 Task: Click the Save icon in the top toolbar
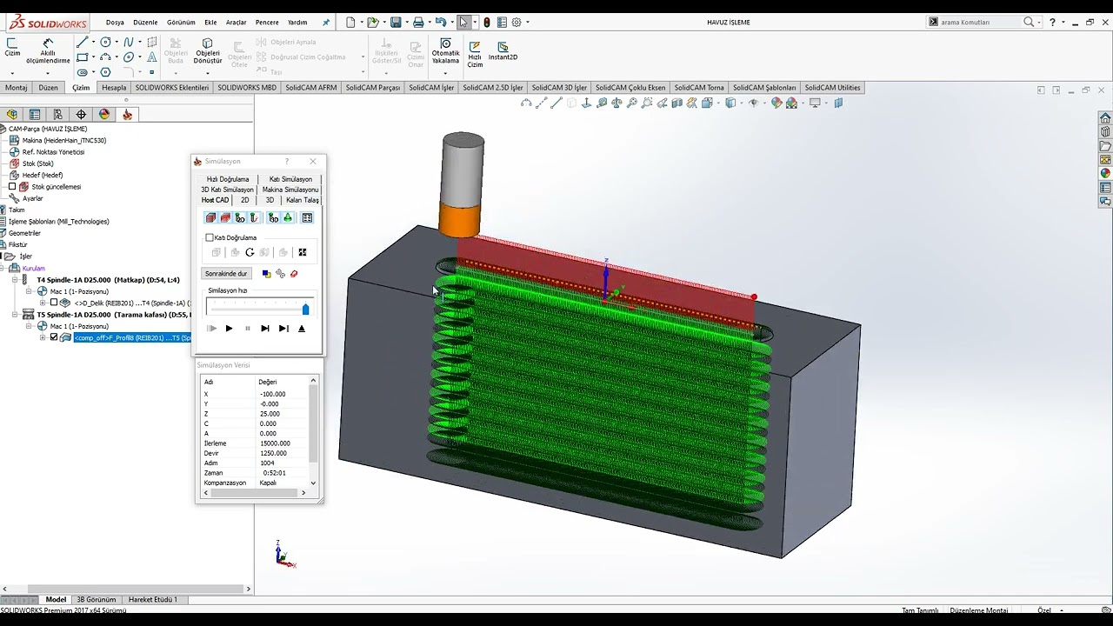click(396, 23)
